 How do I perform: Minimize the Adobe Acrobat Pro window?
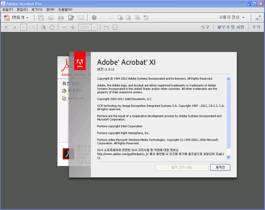(x=249, y=4)
